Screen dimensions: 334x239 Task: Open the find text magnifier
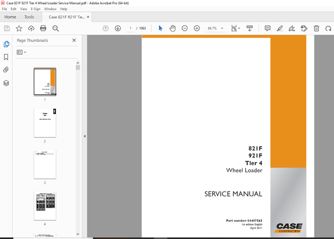tap(55, 29)
